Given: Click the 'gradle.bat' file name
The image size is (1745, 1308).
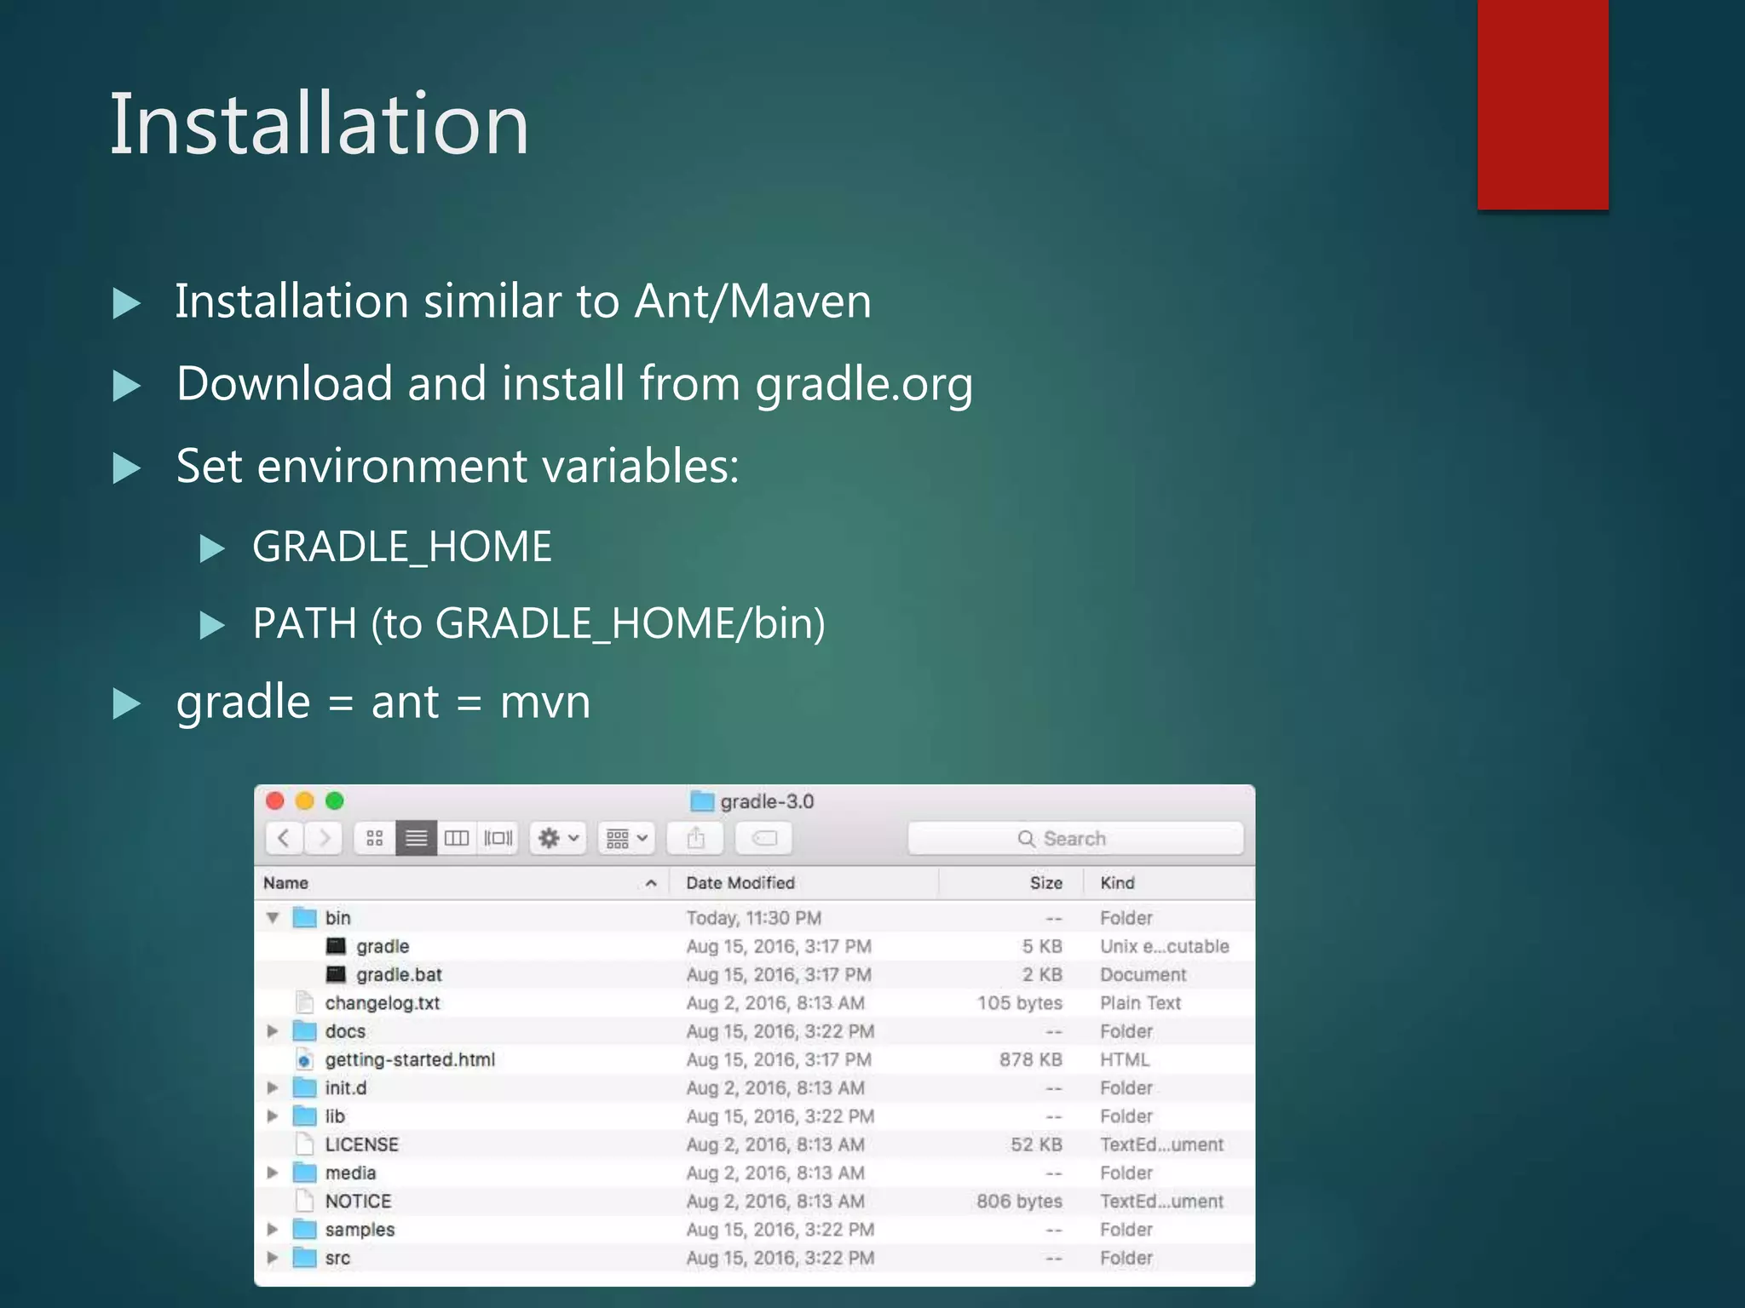Looking at the screenshot, I should 399,975.
